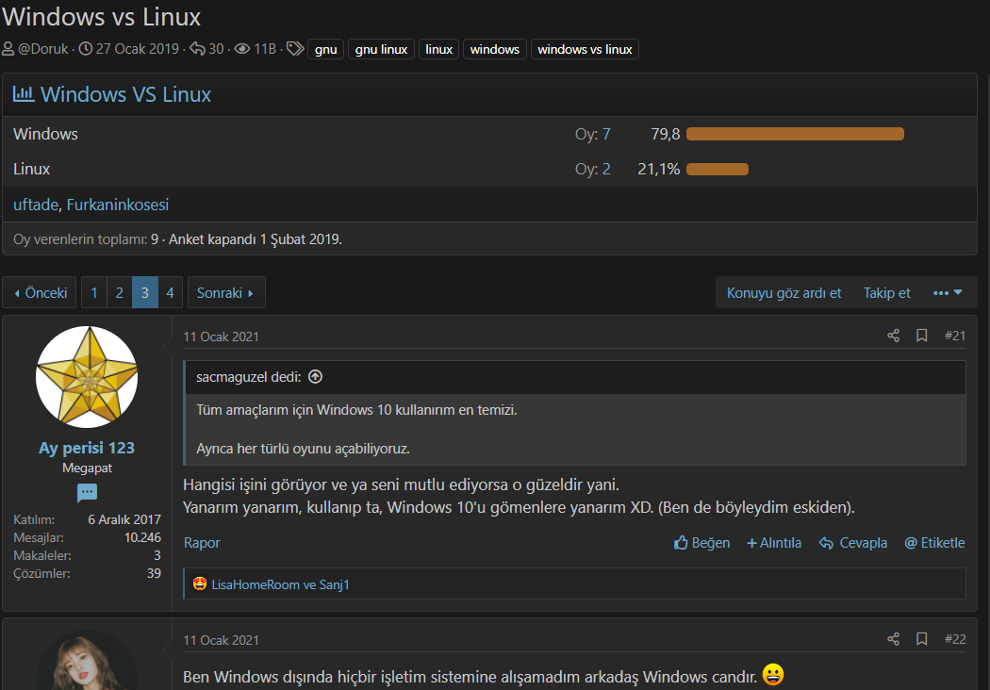The height and width of the screenshot is (690, 990).
Task: Click the Çözümler count 39
Action: pyautogui.click(x=154, y=573)
